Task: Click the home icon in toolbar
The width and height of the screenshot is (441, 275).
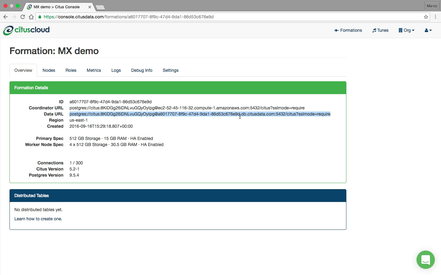Action: (x=31, y=17)
